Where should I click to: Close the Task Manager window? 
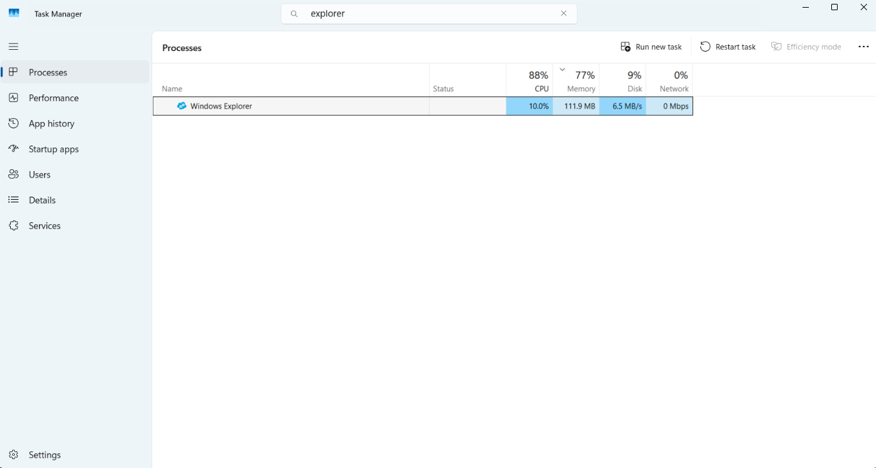pos(863,8)
